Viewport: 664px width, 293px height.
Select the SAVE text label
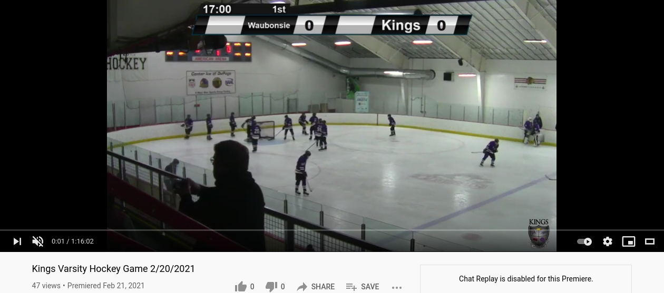click(x=370, y=287)
